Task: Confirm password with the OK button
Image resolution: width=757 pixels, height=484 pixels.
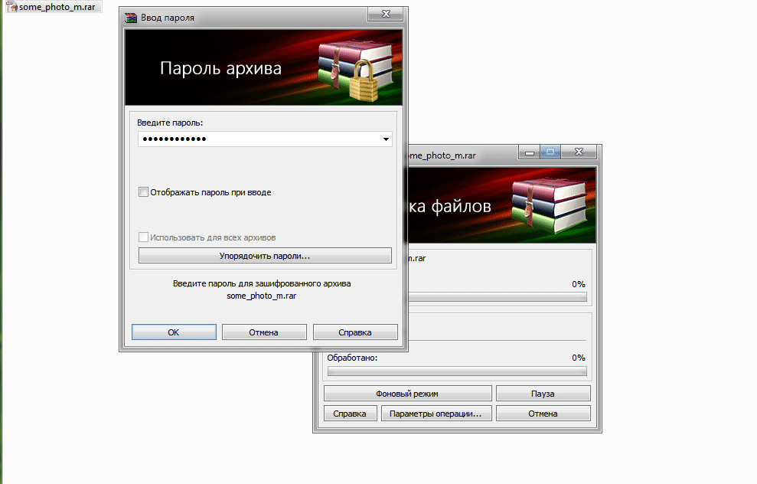Action: click(x=174, y=332)
